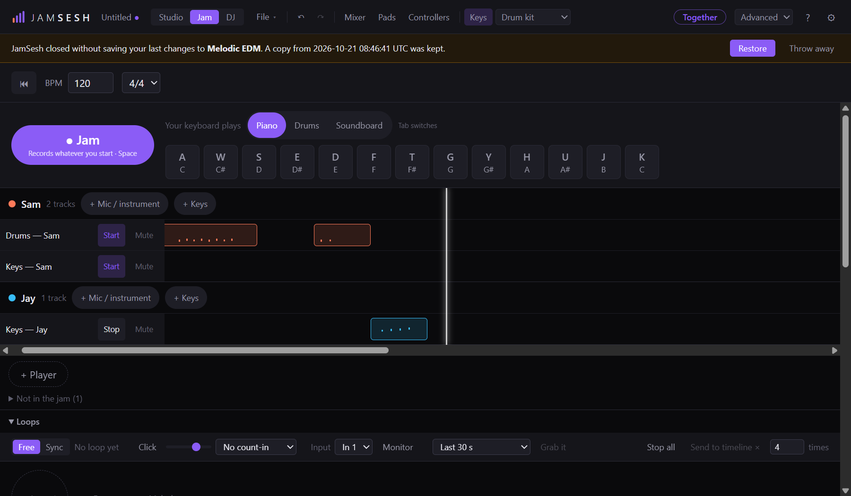
Task: Select Jay's Keys clip
Action: pyautogui.click(x=399, y=329)
